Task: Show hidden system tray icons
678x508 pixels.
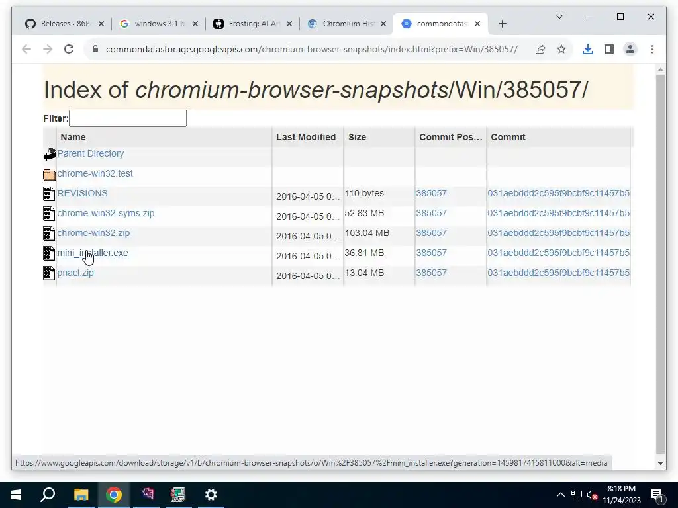Action: click(560, 495)
